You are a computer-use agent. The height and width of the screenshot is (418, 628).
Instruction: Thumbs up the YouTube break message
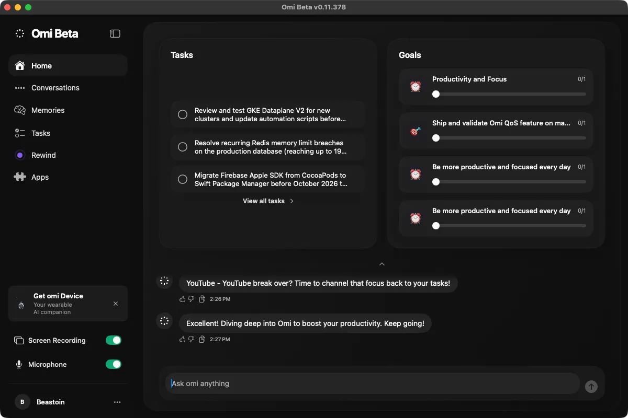point(183,299)
